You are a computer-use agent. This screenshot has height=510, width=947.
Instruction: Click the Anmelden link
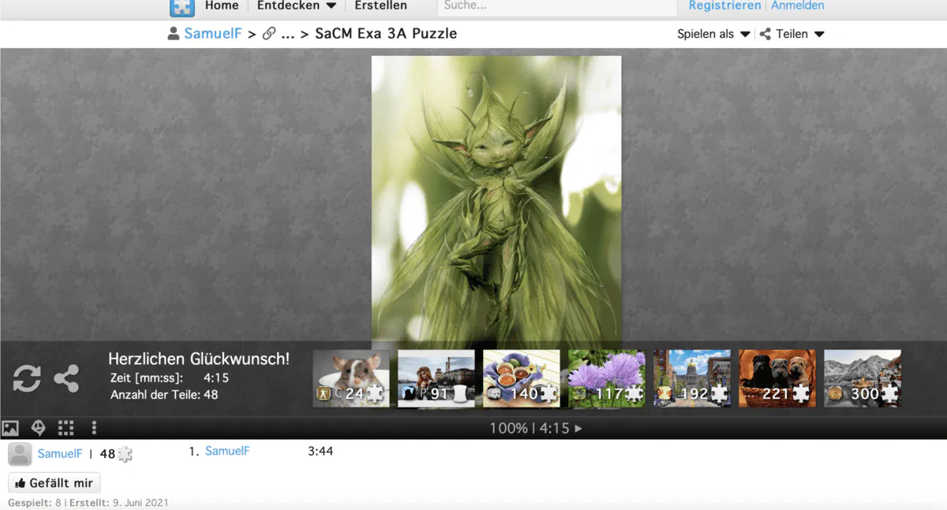coord(797,6)
